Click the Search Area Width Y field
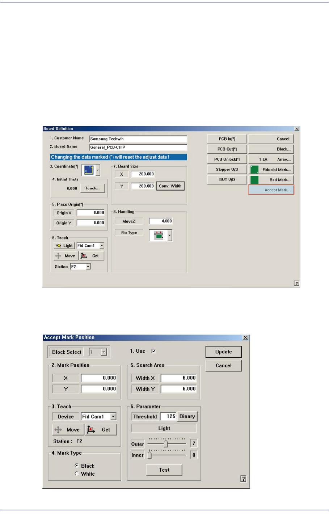The height and width of the screenshot is (514, 329). click(179, 389)
